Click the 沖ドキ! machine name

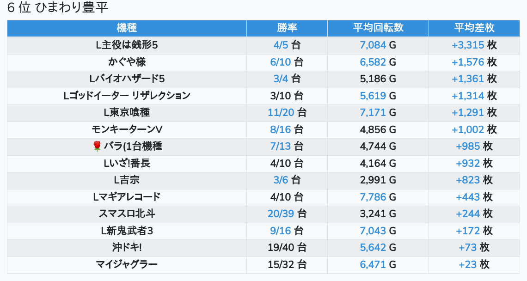pos(127,247)
